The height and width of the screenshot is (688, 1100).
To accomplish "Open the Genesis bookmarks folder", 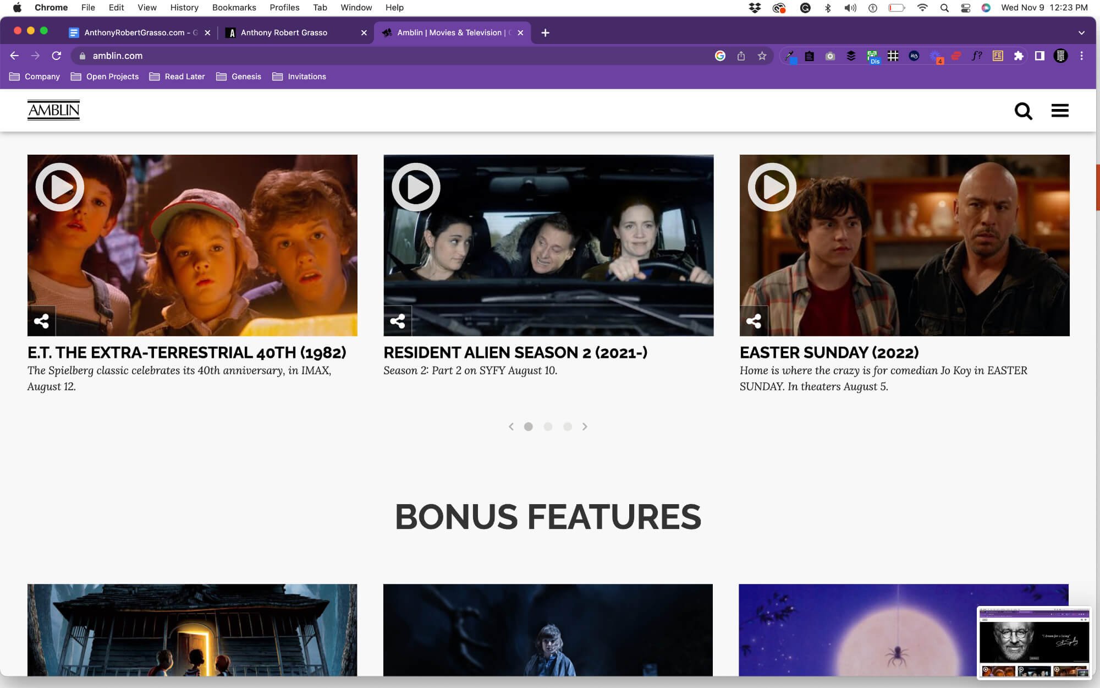I will [239, 77].
